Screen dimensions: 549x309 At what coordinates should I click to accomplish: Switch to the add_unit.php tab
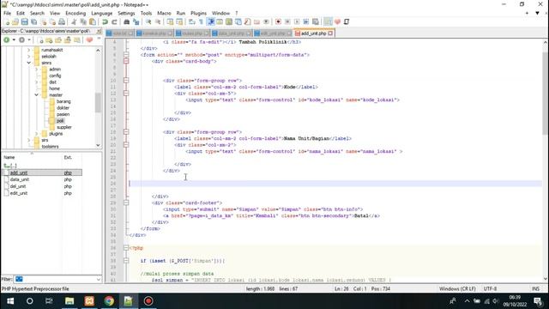[x=313, y=33]
